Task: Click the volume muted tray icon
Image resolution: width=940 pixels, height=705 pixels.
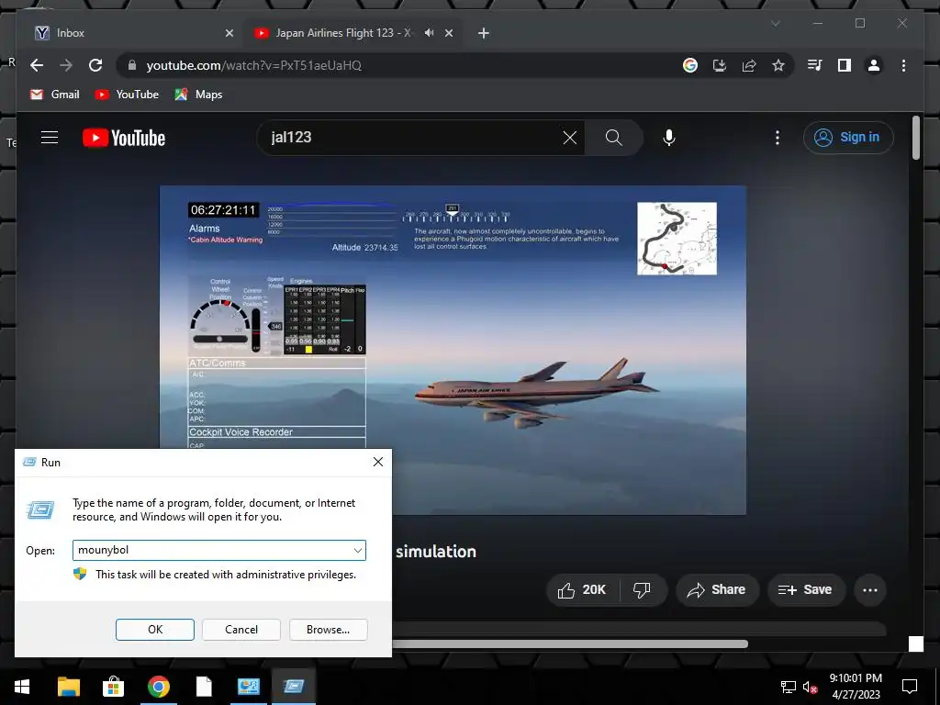Action: click(810, 687)
